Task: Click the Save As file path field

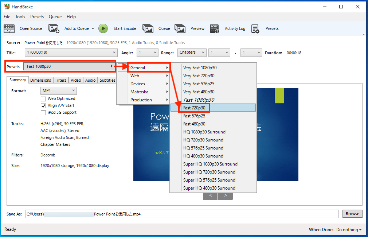Action: pyautogui.click(x=182, y=214)
